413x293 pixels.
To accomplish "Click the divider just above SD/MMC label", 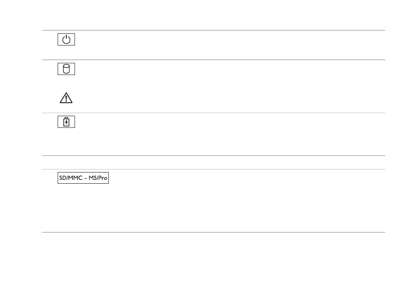I will 214,169.
